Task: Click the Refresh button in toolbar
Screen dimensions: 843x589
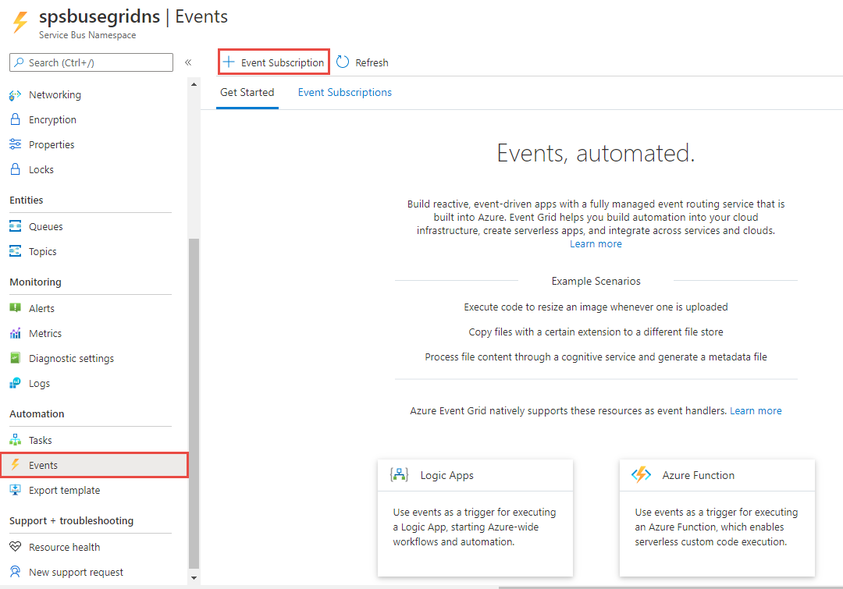Action: click(x=362, y=62)
